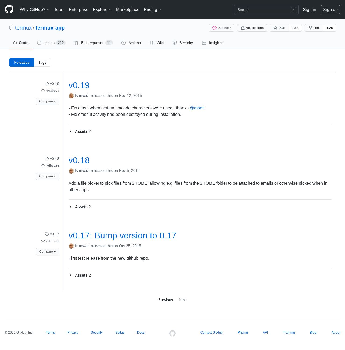Image resolution: width=345 pixels, height=350 pixels.
Task: Open Compare dropdown for v0.17
Action: coord(48,252)
